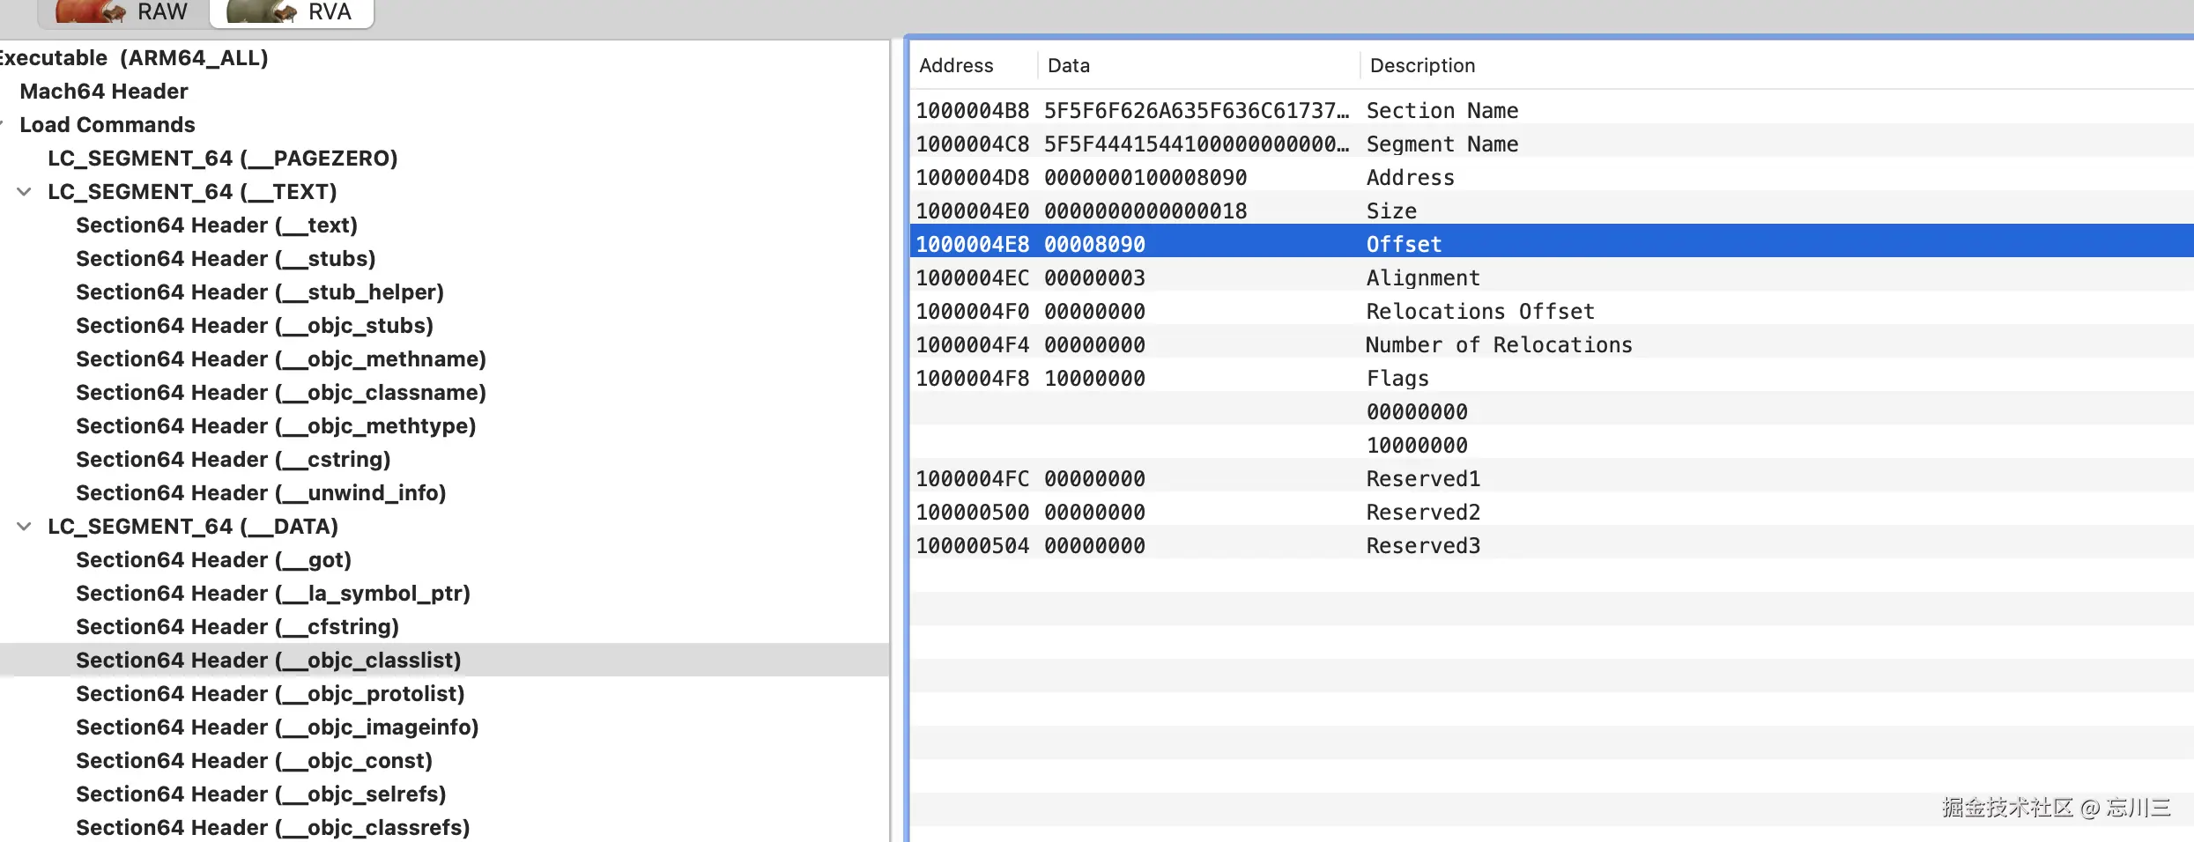This screenshot has height=842, width=2194.
Task: Select Section64 Header (__objc_classlist)
Action: 269,660
